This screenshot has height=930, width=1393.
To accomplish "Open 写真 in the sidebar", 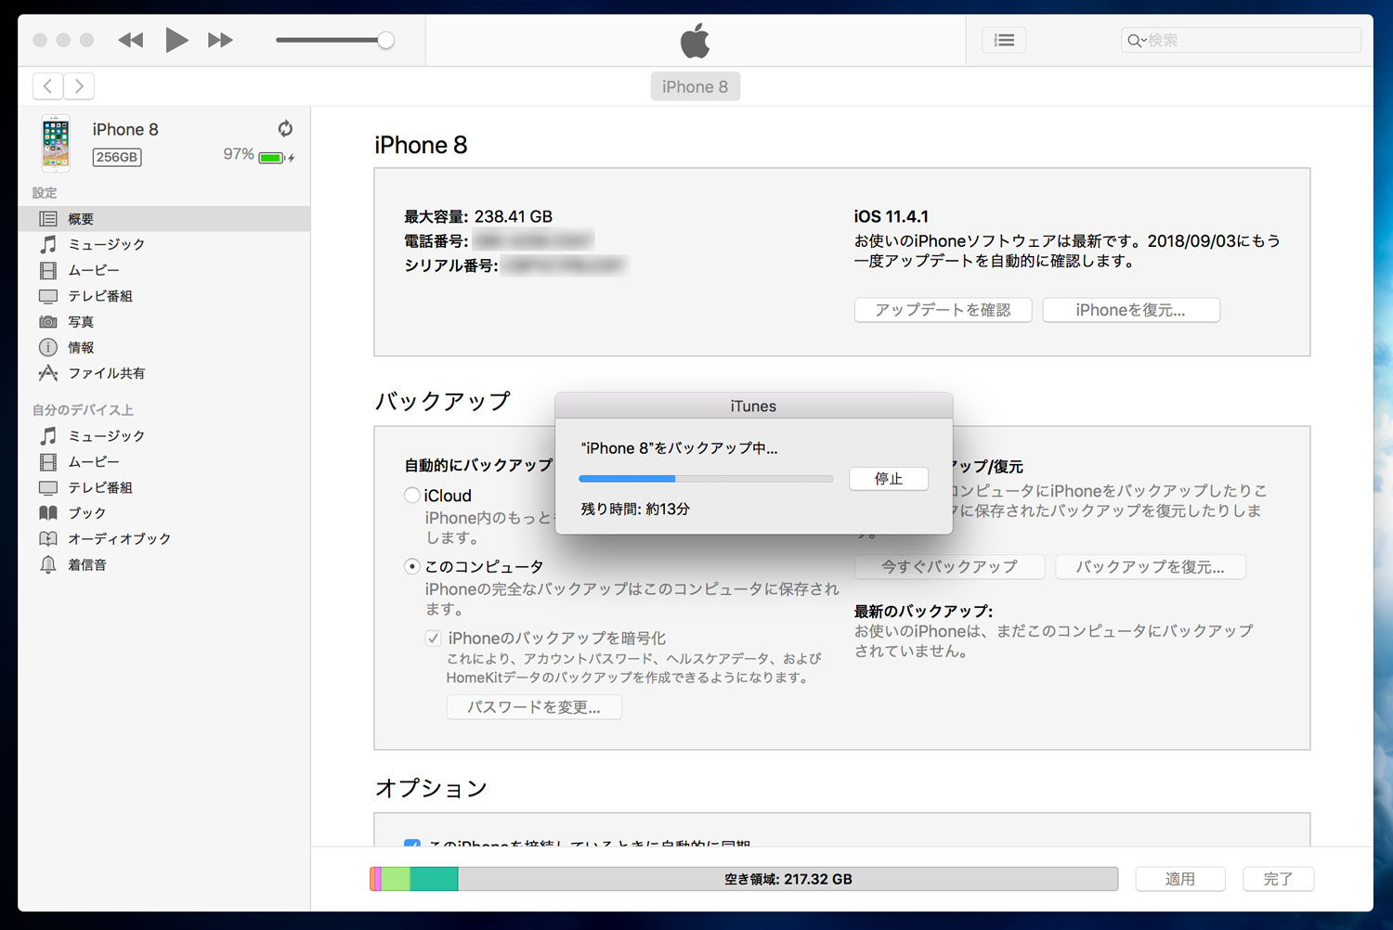I will [x=163, y=322].
